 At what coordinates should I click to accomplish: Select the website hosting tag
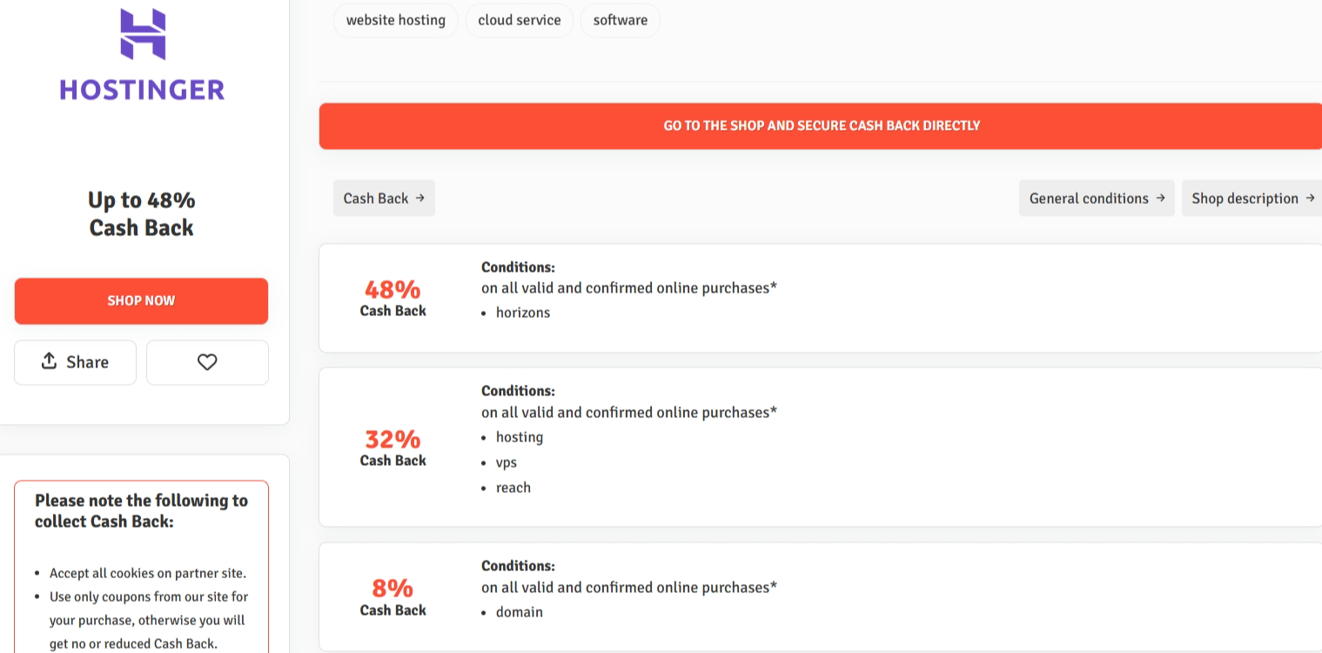coord(396,20)
